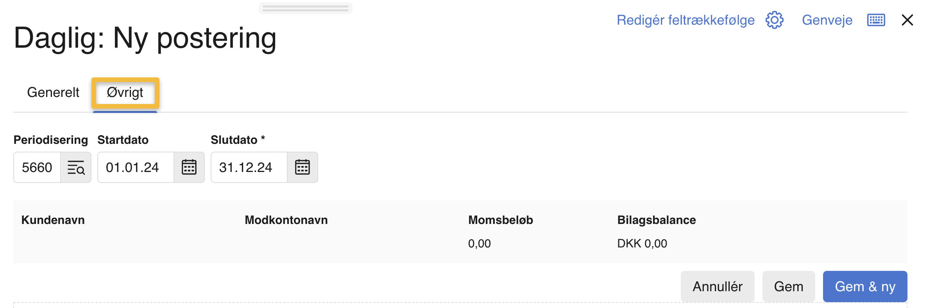
Task: Switch to the Generelt tab
Action: (53, 93)
